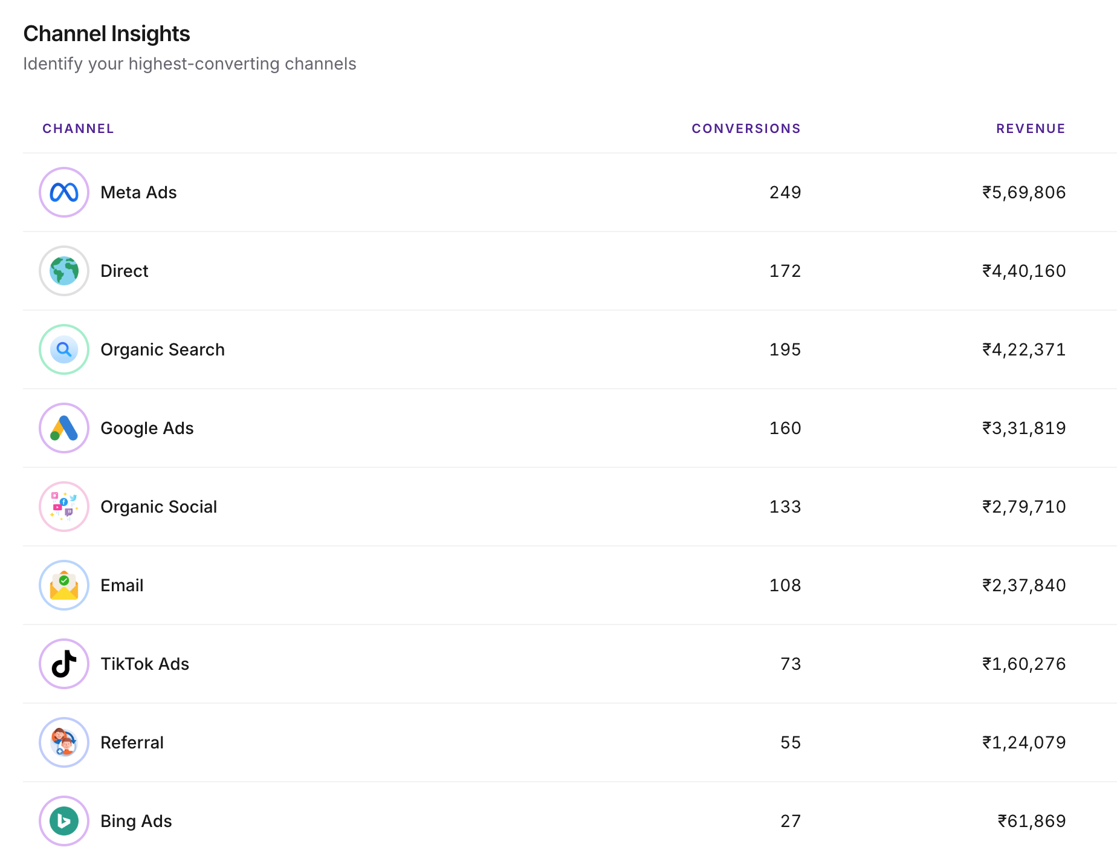Click the subtitle about highest-converting channels
Viewport: 1117px width, 850px height.
[x=190, y=64]
